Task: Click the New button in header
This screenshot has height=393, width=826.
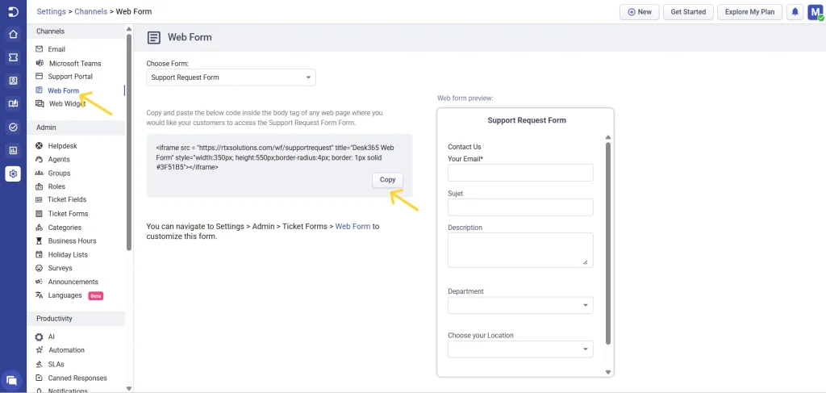Action: (x=639, y=12)
